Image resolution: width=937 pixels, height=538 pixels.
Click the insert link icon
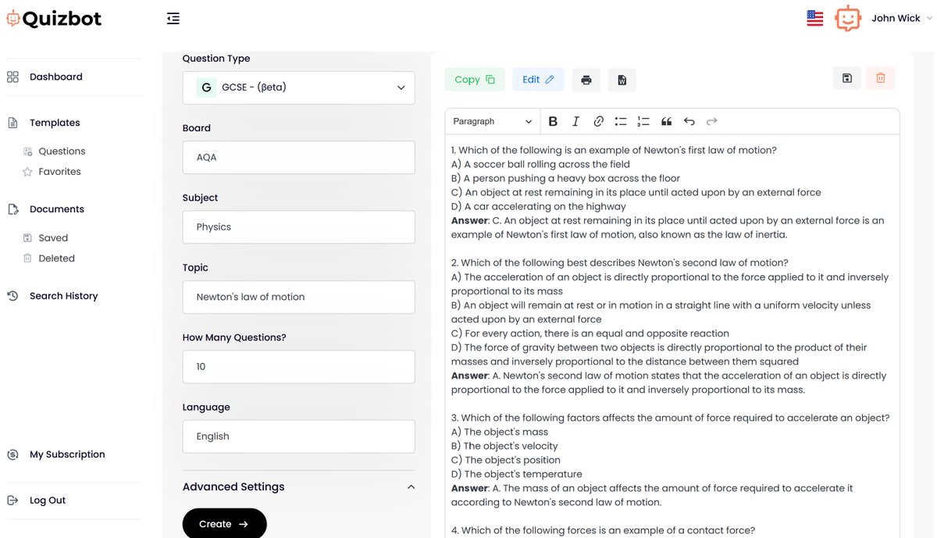point(598,121)
